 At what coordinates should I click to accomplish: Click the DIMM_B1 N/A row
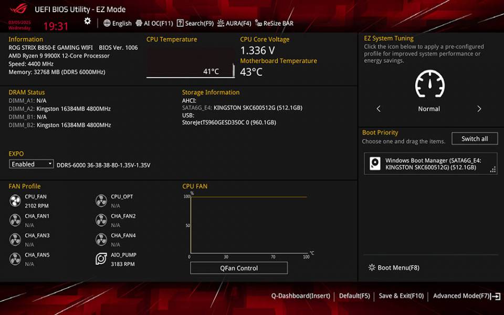(27, 117)
